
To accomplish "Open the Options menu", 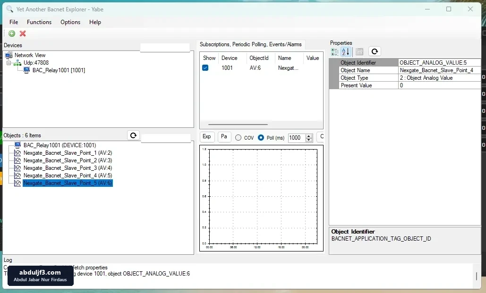I will pos(70,22).
